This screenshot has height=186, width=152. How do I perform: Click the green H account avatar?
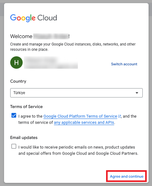point(16,63)
